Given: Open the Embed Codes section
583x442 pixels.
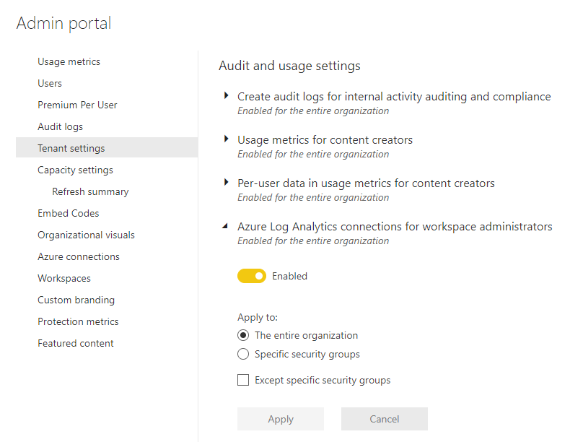Looking at the screenshot, I should point(69,213).
